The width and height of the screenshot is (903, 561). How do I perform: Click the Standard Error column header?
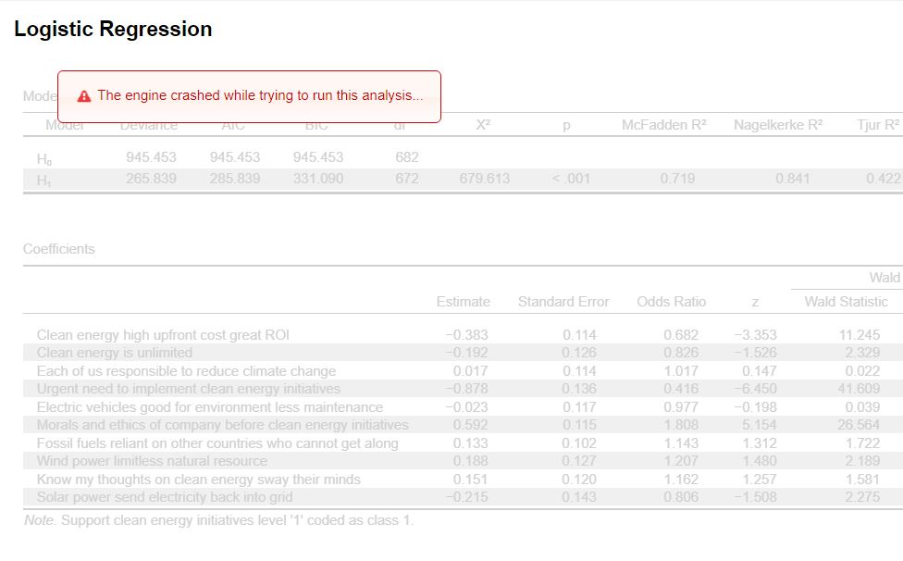[563, 302]
